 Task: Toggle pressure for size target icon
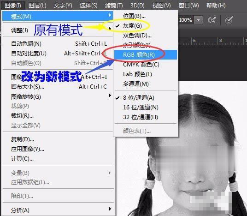(229, 20)
